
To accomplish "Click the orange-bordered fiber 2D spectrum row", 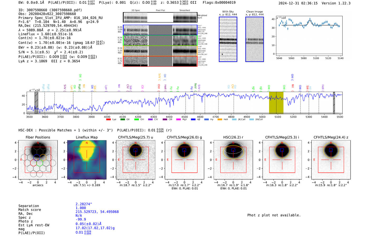I will tap(160, 51).
